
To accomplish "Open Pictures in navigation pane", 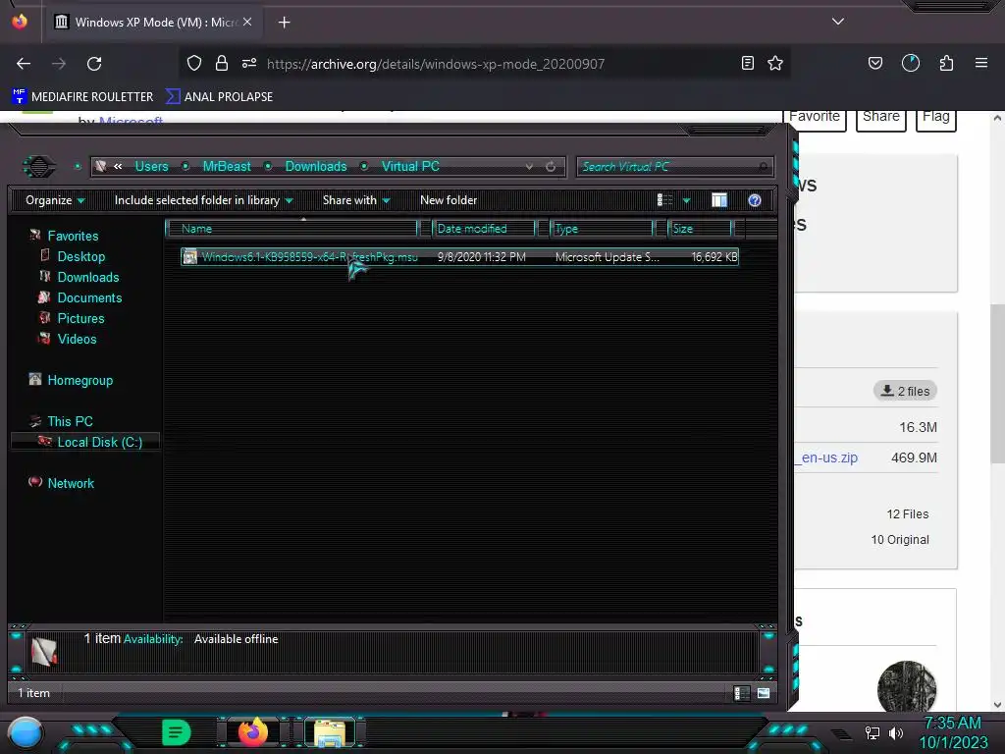I will (x=80, y=318).
